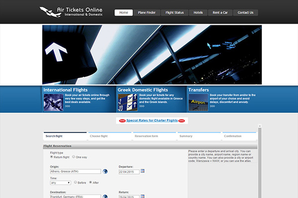The height and width of the screenshot is (198, 298).
Task: Click the Origin field with Athens, Greece
Action: pos(75,171)
